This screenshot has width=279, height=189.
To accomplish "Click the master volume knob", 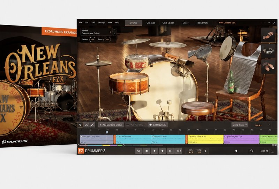I will [x=251, y=151].
